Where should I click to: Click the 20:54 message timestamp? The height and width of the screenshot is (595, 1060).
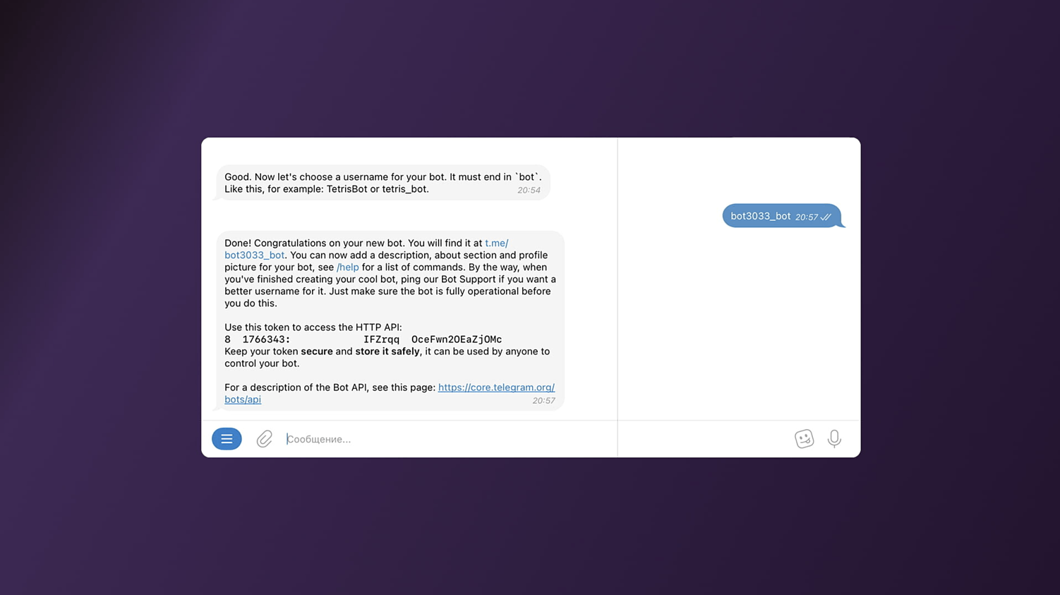click(529, 191)
